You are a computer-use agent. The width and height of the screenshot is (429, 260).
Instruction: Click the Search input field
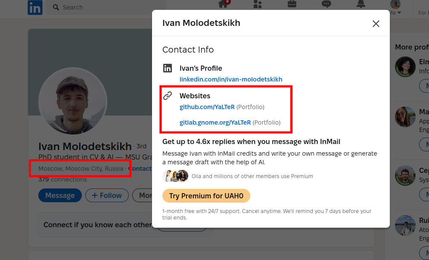tap(99, 7)
